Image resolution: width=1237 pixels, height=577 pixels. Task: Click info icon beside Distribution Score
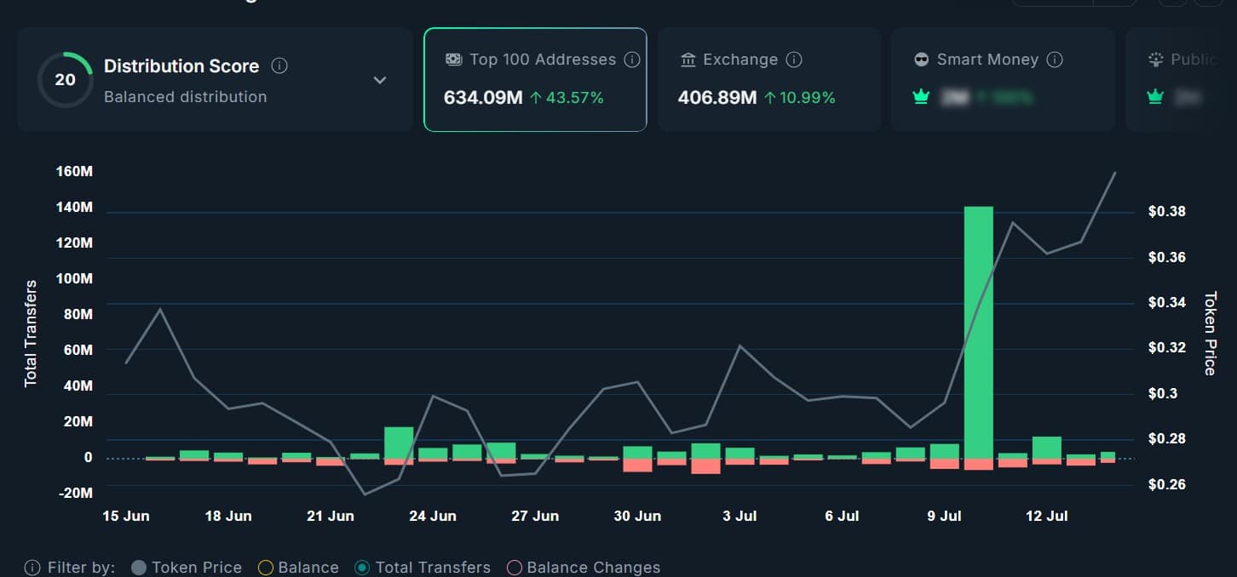279,66
